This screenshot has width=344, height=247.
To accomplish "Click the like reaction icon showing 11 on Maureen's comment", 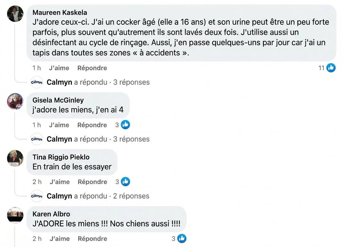I will (331, 68).
